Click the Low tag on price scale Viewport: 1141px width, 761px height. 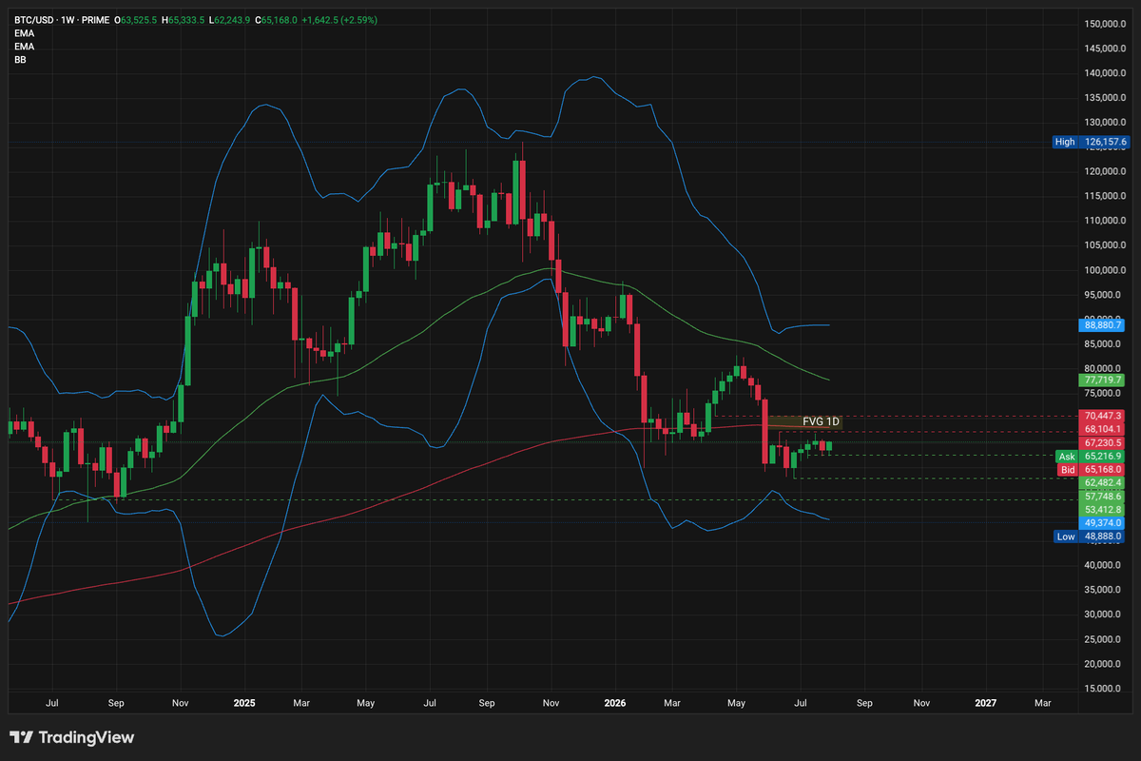click(x=1066, y=537)
